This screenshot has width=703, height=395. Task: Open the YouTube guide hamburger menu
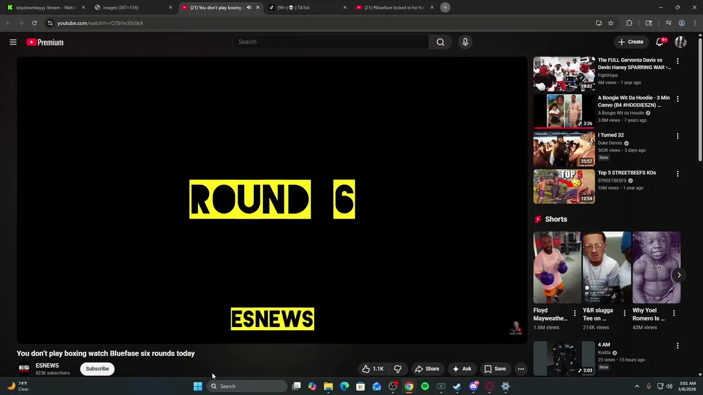coord(13,42)
